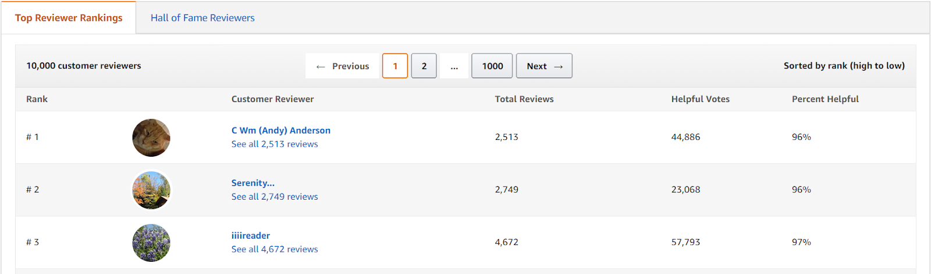Click the pagination ellipsis
931x274 pixels.
pyautogui.click(x=454, y=66)
